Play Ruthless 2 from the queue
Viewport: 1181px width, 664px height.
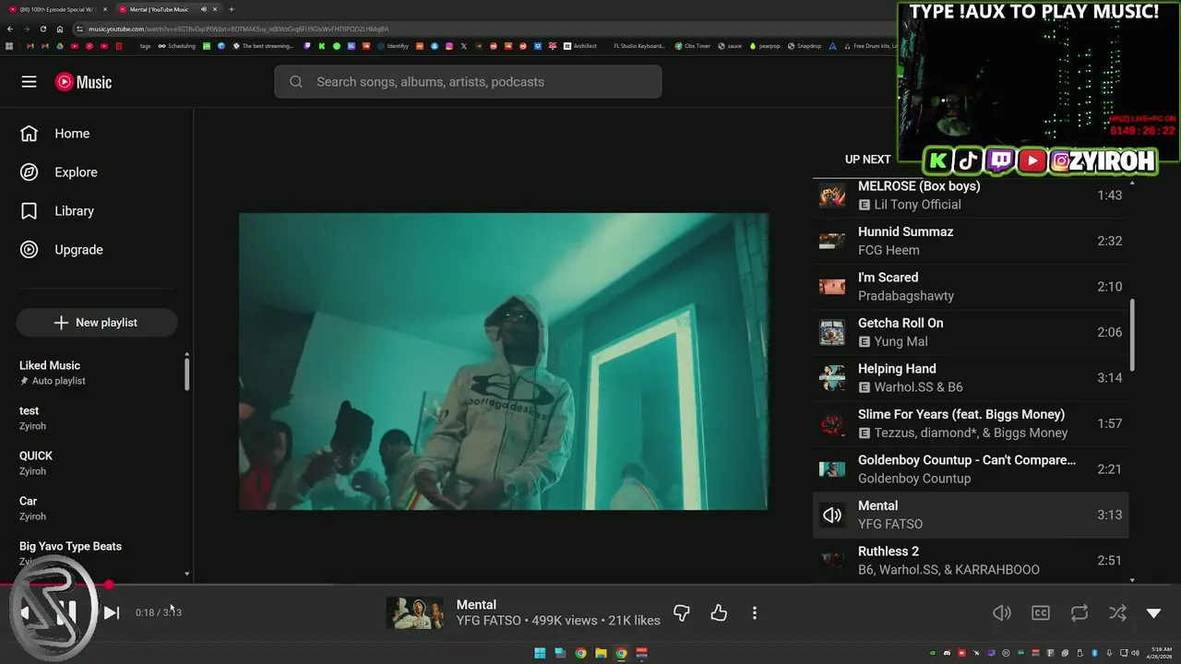click(970, 561)
